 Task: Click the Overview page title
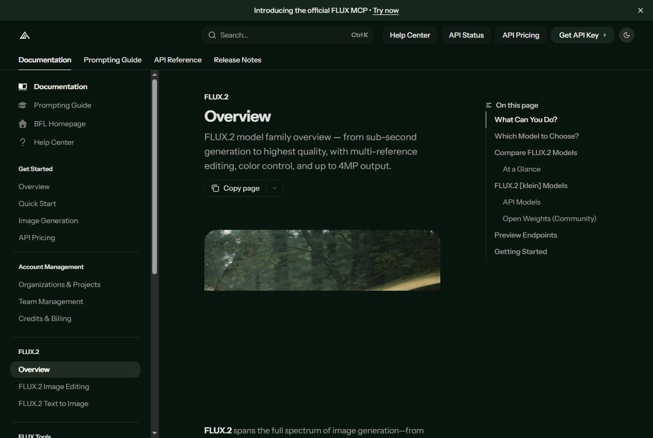[237, 116]
